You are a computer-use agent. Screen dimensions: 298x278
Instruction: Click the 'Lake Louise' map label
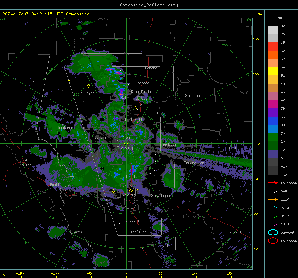pyautogui.click(x=26, y=162)
